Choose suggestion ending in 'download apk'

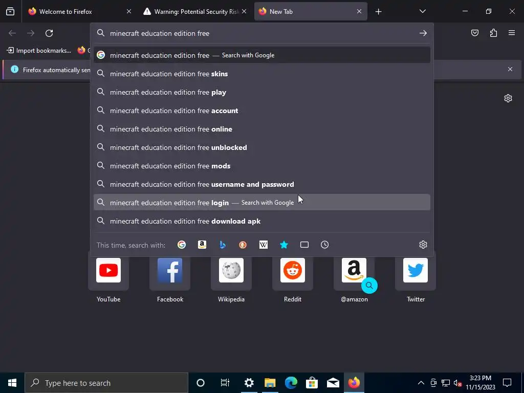pos(262,221)
